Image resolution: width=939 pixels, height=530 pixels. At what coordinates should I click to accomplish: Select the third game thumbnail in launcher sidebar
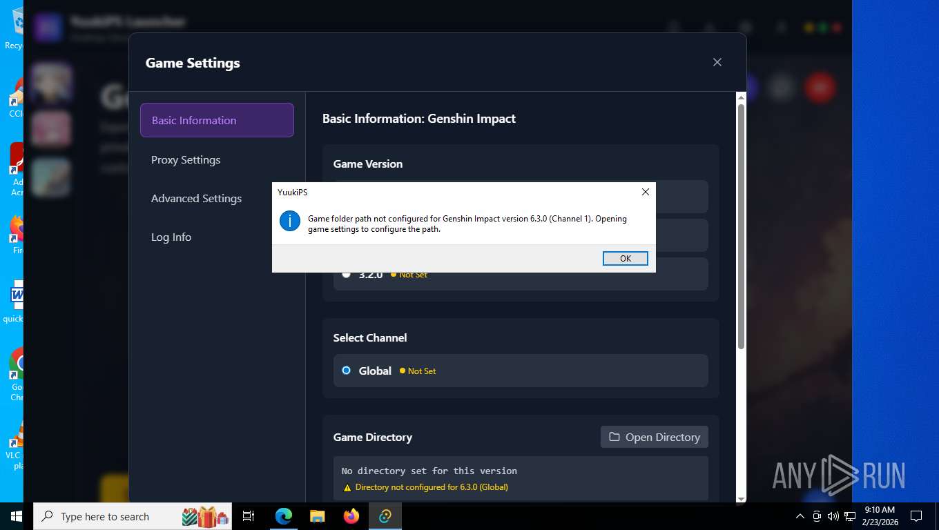(50, 177)
